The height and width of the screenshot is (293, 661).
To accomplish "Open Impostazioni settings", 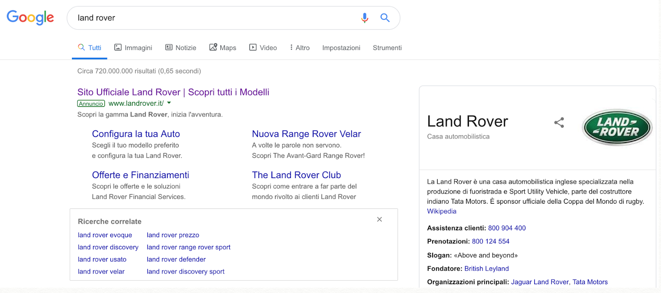I will pyautogui.click(x=341, y=48).
